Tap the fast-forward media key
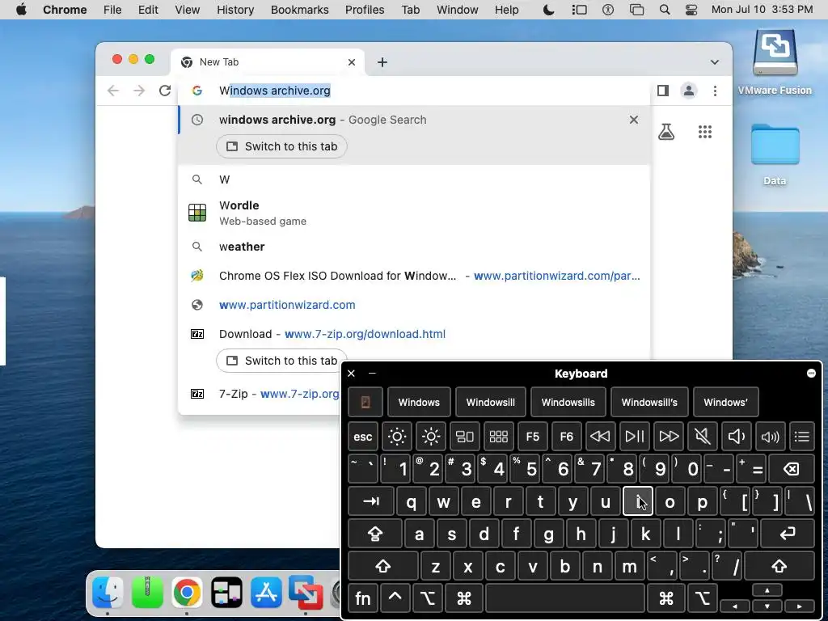The image size is (828, 621). coord(669,437)
